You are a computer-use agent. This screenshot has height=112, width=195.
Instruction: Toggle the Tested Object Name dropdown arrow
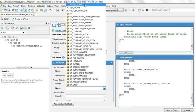coord(104,88)
